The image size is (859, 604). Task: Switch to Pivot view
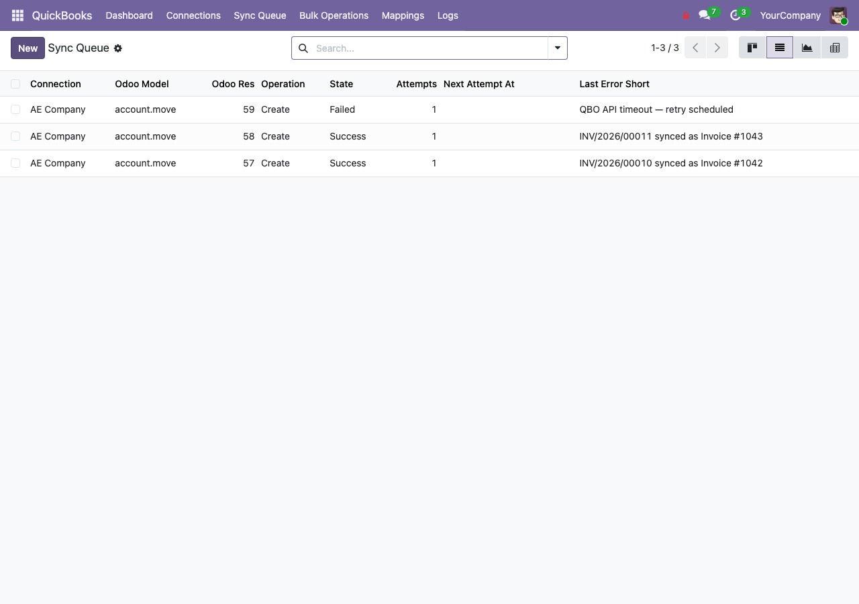(835, 48)
